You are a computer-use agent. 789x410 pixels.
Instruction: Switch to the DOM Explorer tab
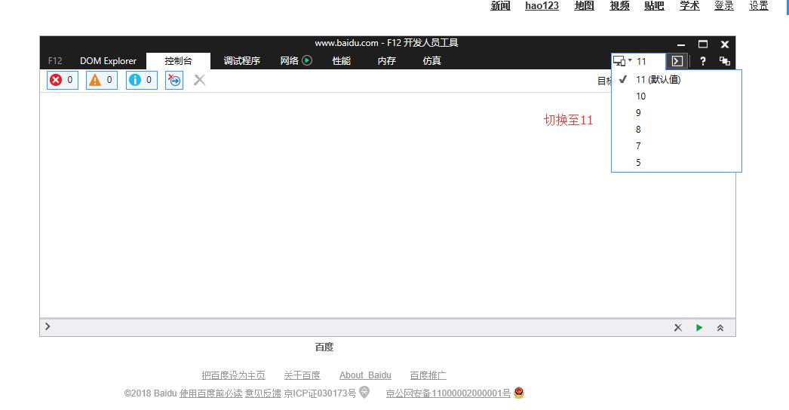click(x=108, y=61)
